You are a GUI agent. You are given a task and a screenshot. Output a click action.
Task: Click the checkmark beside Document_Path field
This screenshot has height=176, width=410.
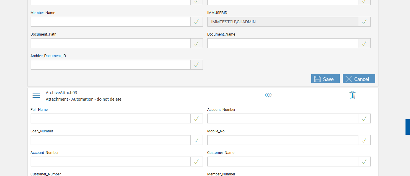point(196,43)
